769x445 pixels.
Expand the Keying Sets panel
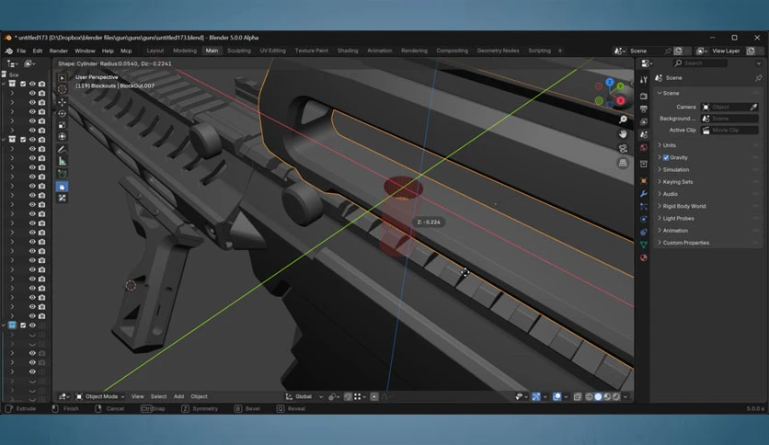[677, 182]
